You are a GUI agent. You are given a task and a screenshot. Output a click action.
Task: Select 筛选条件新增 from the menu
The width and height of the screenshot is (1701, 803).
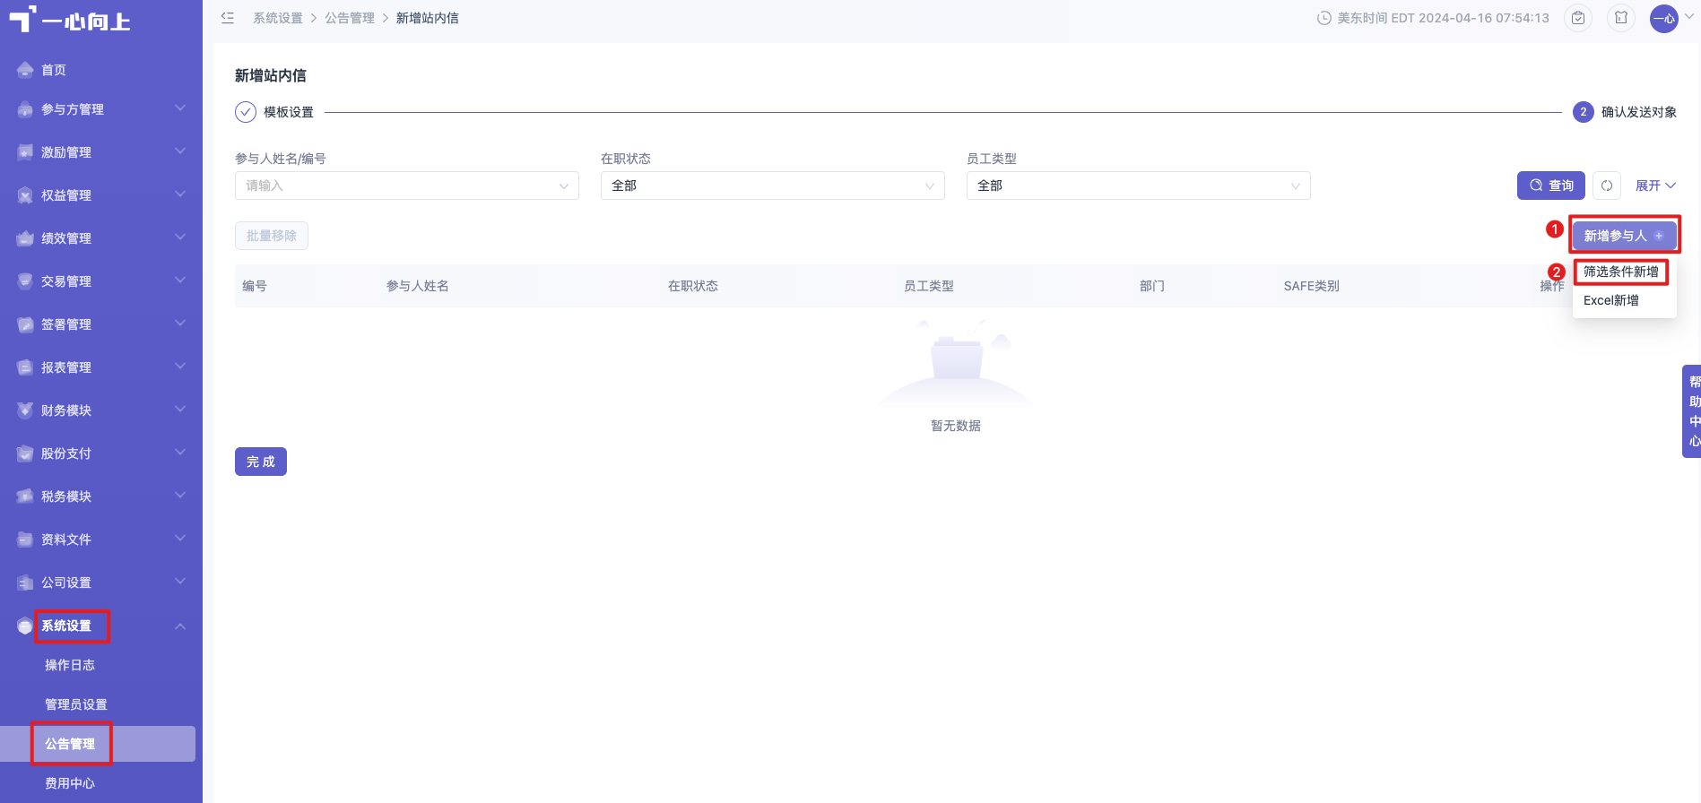click(1621, 272)
